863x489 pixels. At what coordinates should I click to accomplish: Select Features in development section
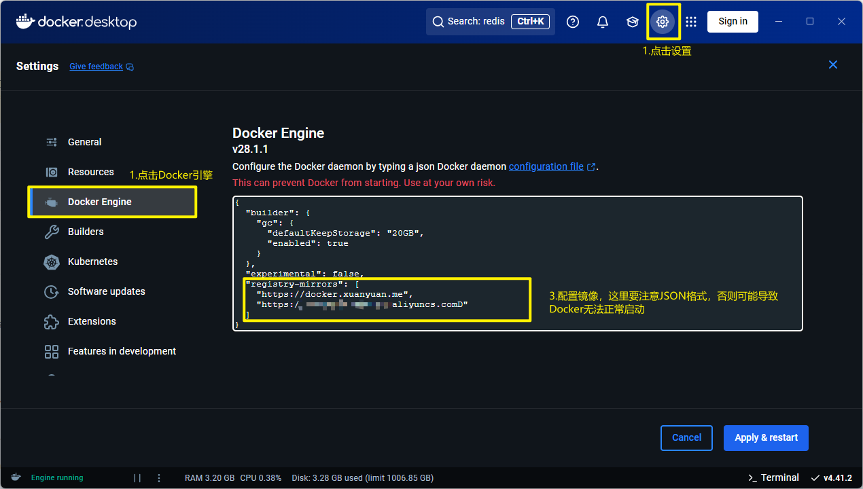tap(113, 351)
